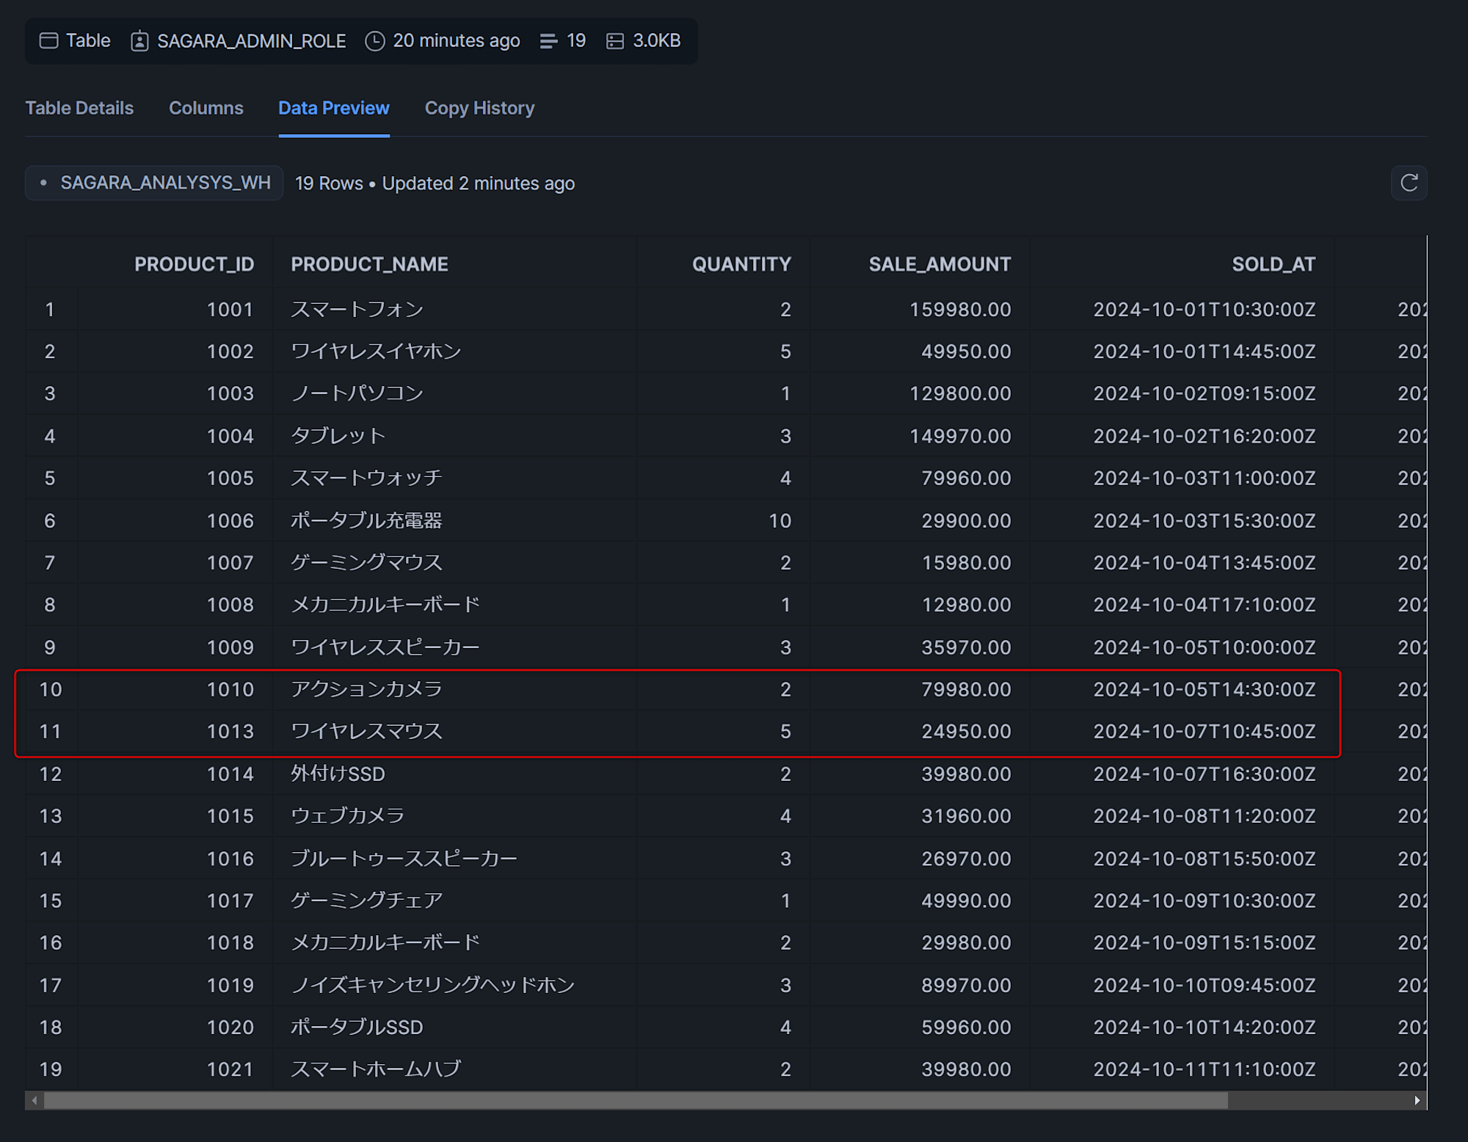The width and height of the screenshot is (1468, 1142).
Task: Click sale amount 89970.00
Action: tap(966, 985)
